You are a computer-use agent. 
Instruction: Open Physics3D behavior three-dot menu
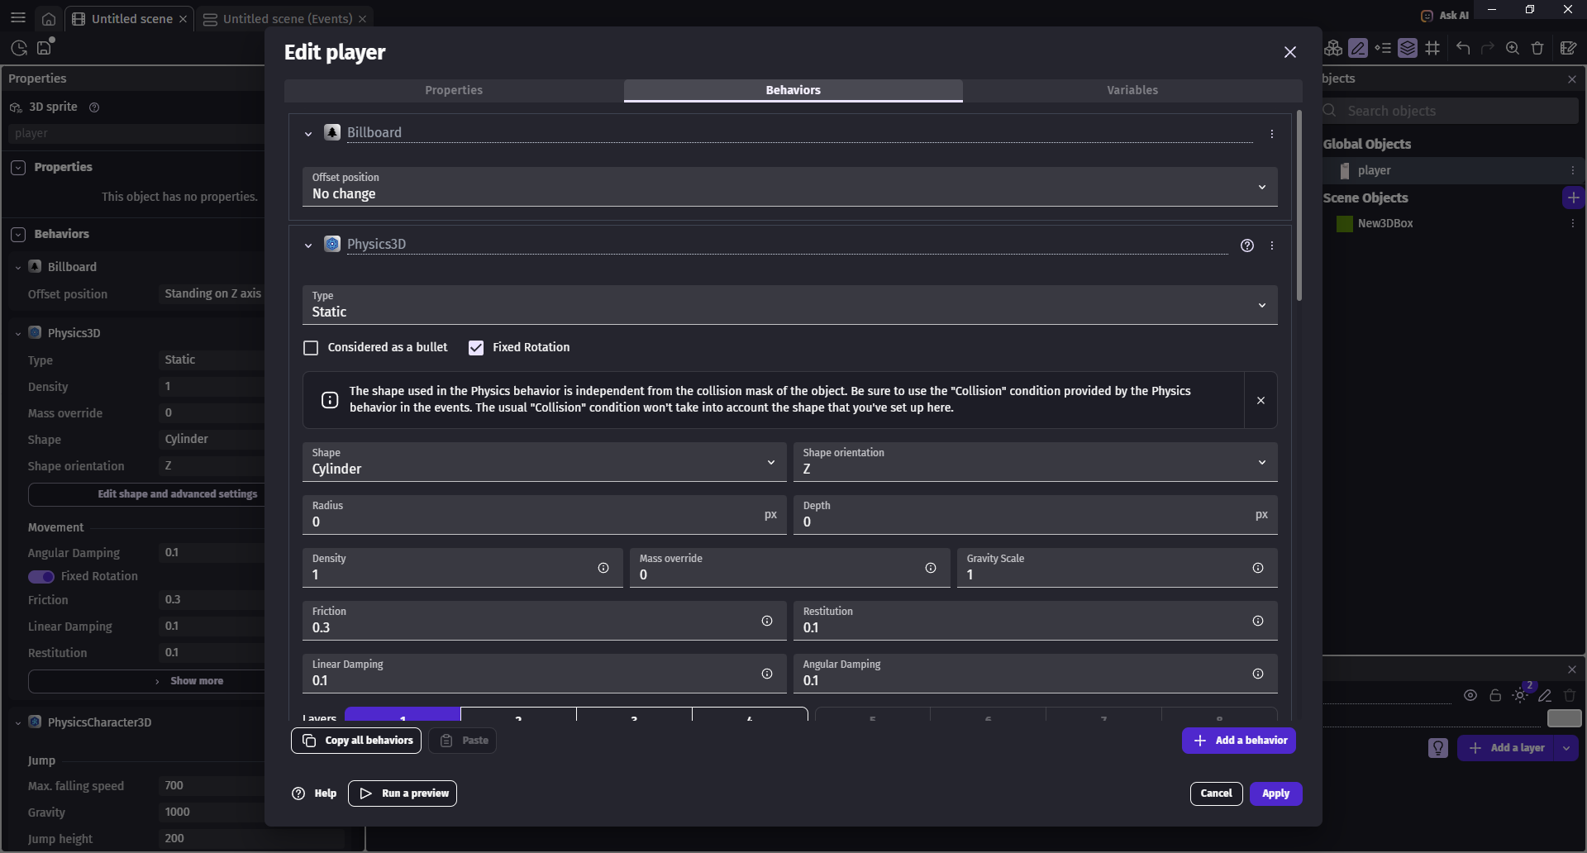pos(1272,245)
